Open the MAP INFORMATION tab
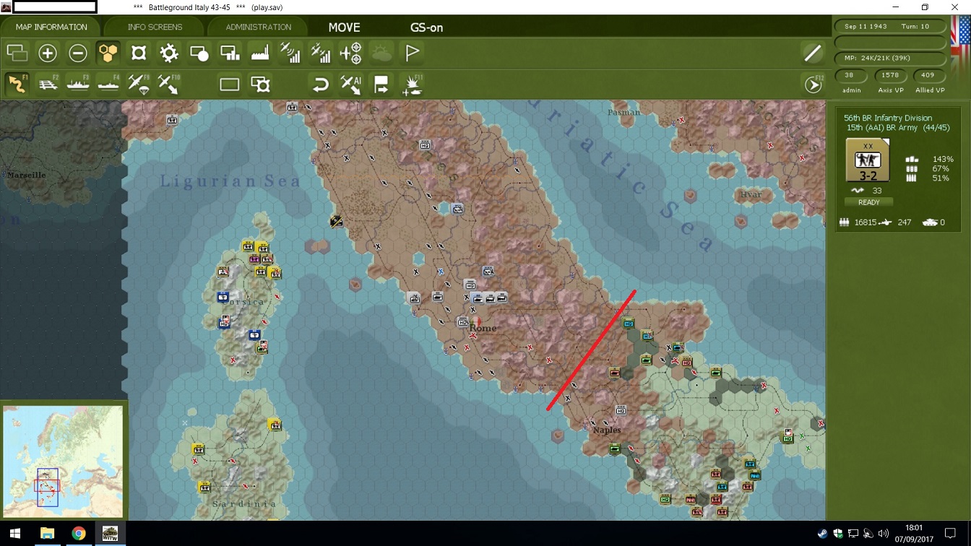The width and height of the screenshot is (971, 546). click(x=51, y=27)
